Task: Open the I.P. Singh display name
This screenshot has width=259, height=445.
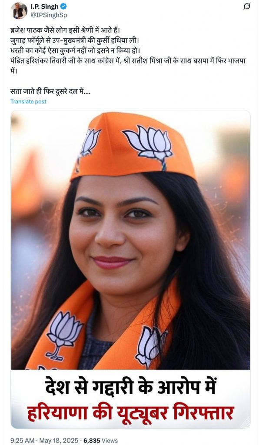Action: [44, 6]
